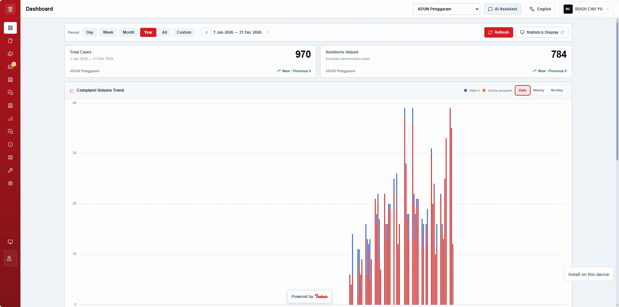
Task: Go to next year with right chevron
Action: pyautogui.click(x=268, y=32)
